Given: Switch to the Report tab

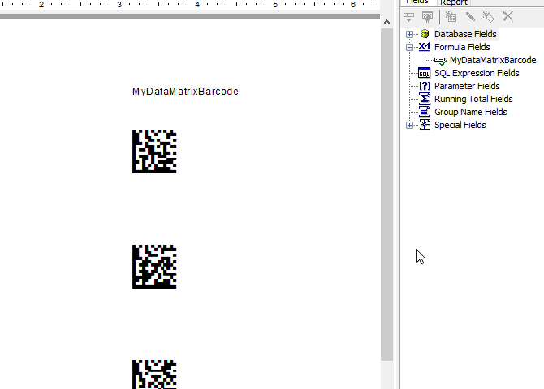Looking at the screenshot, I should pyautogui.click(x=453, y=2).
